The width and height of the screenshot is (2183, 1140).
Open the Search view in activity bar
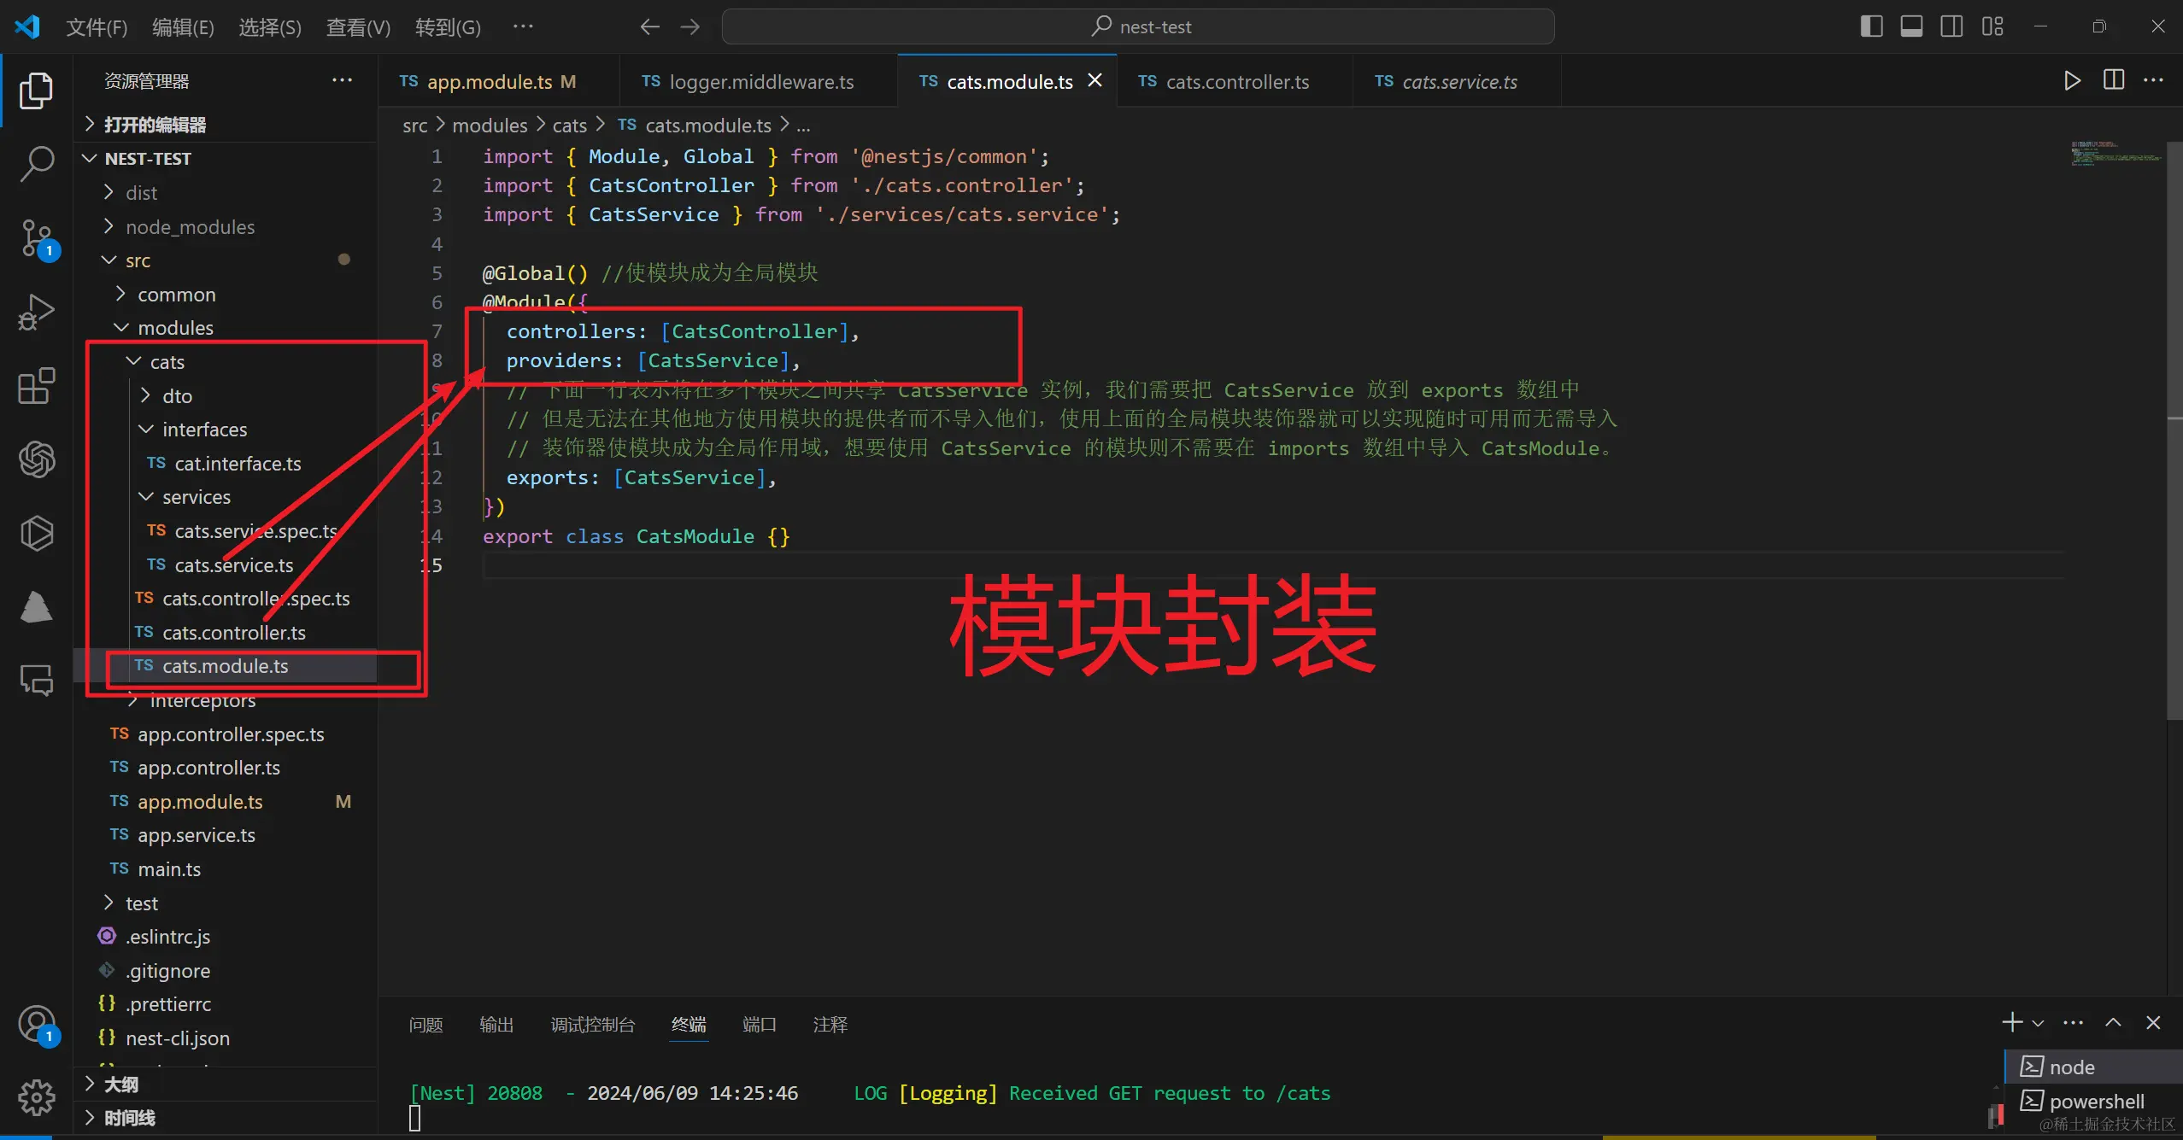[36, 163]
